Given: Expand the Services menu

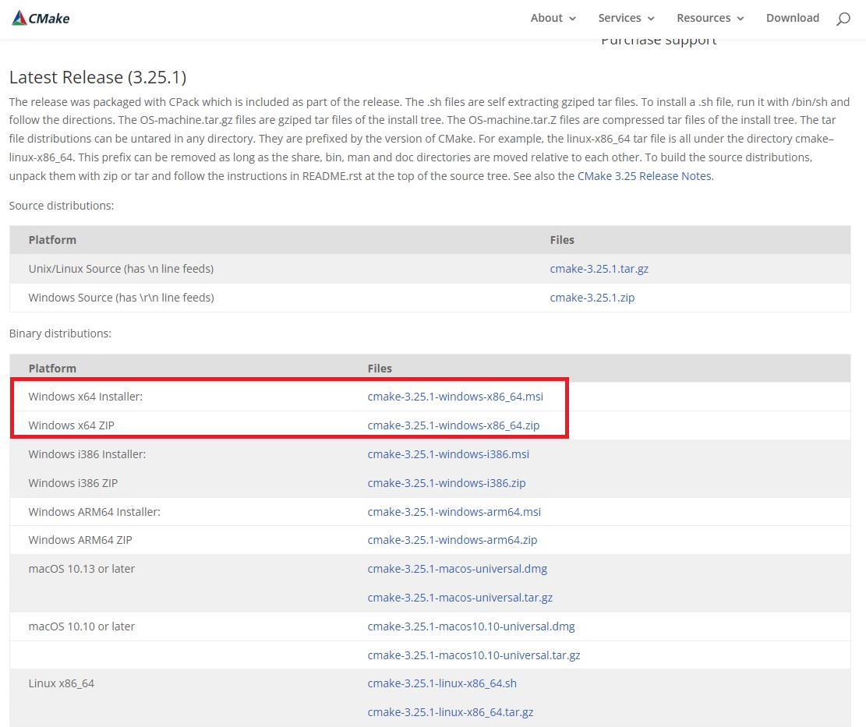Looking at the screenshot, I should point(626,18).
